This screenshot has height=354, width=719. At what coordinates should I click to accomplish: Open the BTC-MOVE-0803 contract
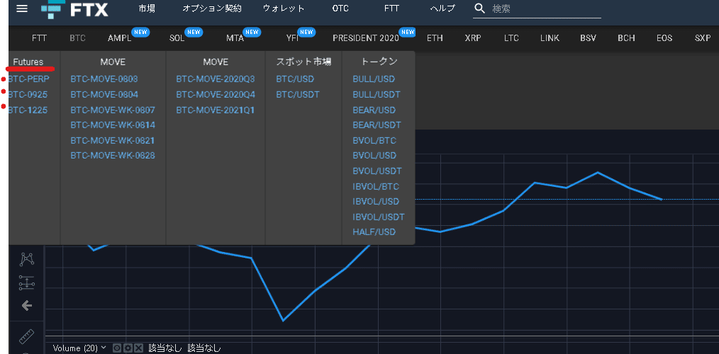pyautogui.click(x=104, y=79)
